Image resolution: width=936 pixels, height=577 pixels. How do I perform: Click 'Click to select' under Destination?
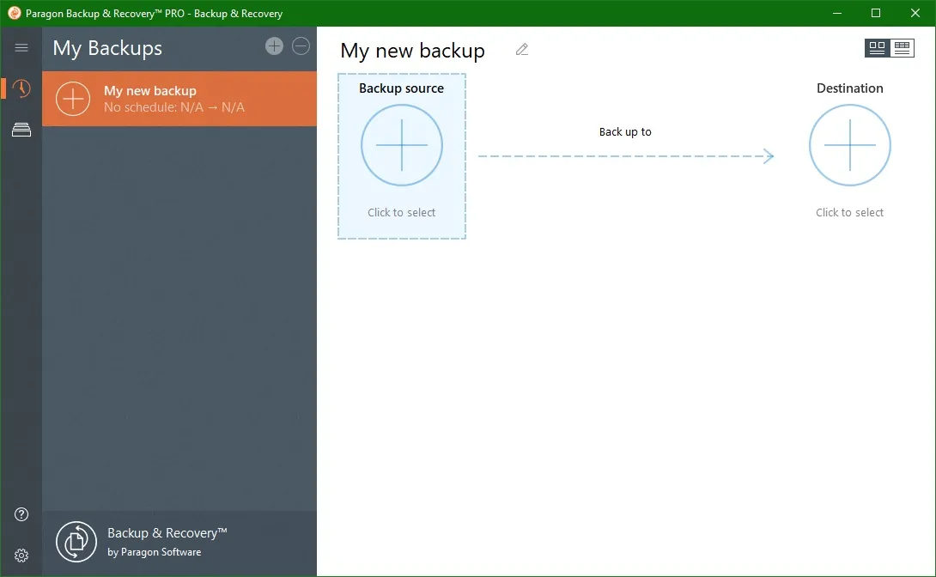(x=849, y=212)
